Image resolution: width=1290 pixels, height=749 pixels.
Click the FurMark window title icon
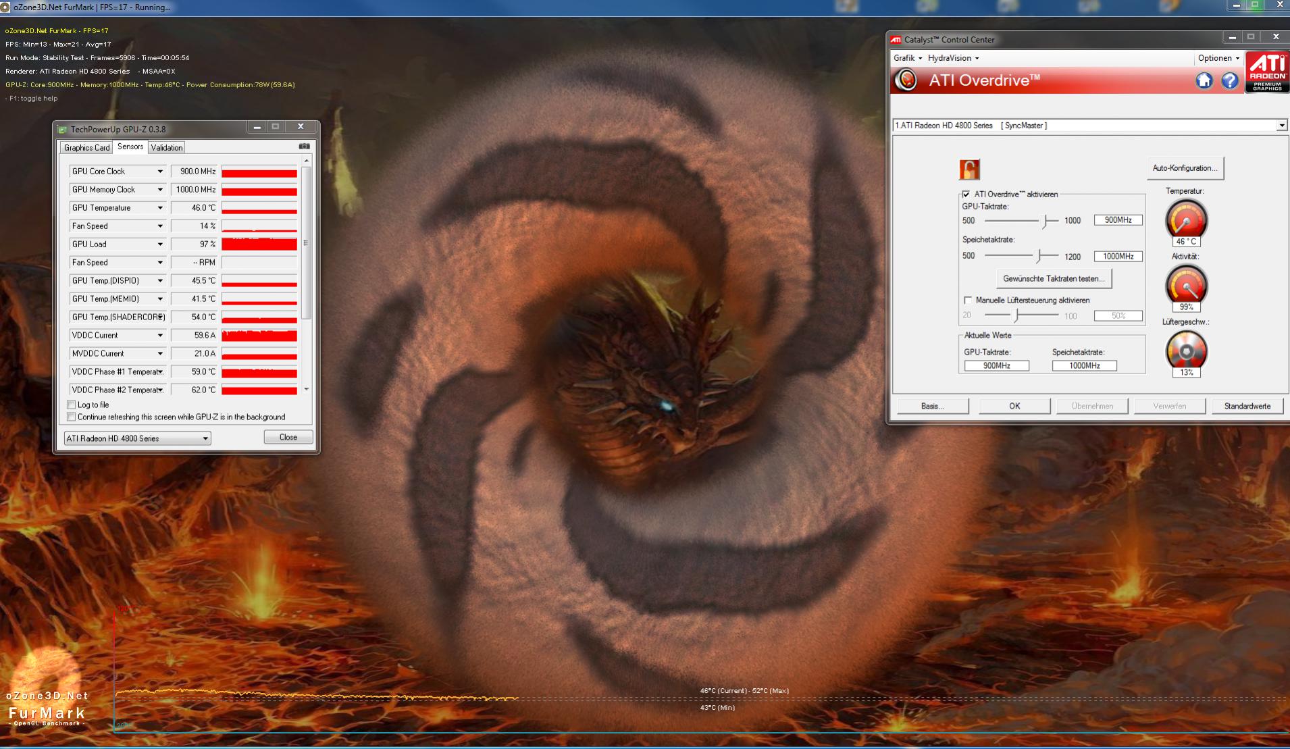point(5,7)
